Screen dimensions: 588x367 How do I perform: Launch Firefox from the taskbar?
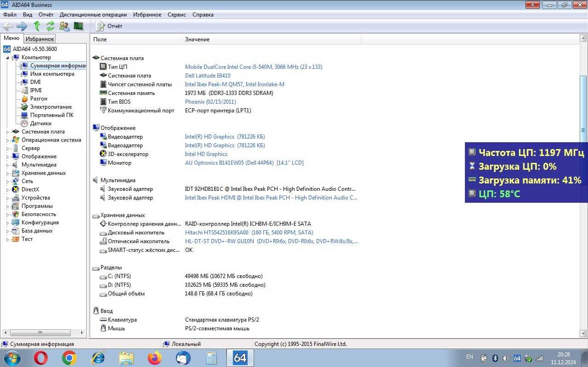pyautogui.click(x=155, y=358)
